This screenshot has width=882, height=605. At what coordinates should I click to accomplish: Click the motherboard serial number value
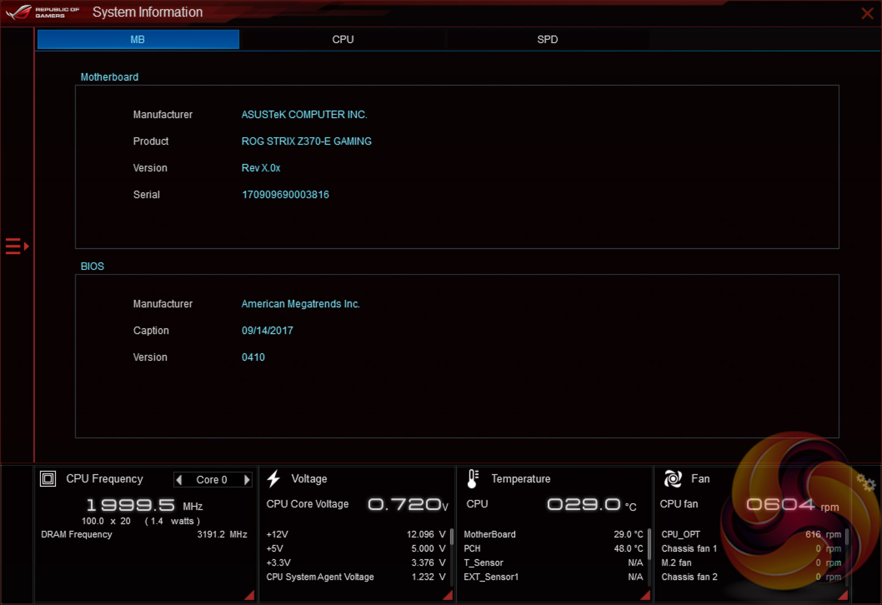(285, 194)
